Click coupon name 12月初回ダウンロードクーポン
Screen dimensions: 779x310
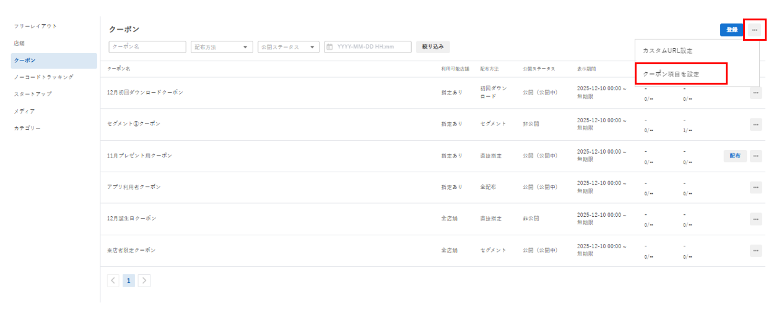(x=145, y=93)
